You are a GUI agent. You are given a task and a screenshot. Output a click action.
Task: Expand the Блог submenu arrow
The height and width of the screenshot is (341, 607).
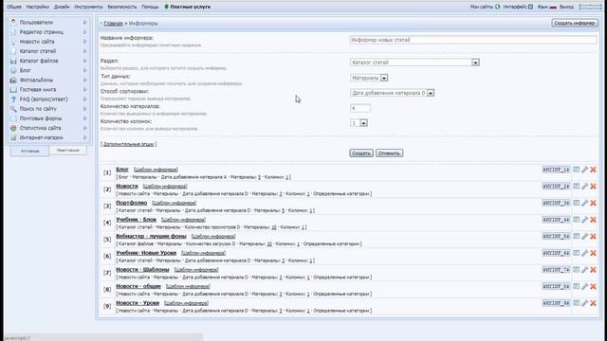(x=84, y=70)
